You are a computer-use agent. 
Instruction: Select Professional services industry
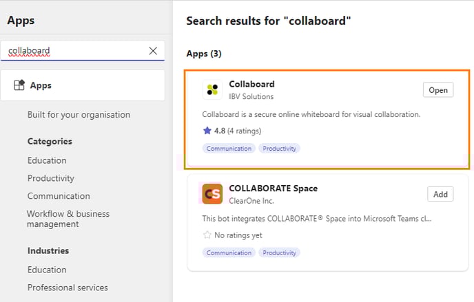pyautogui.click(x=68, y=288)
